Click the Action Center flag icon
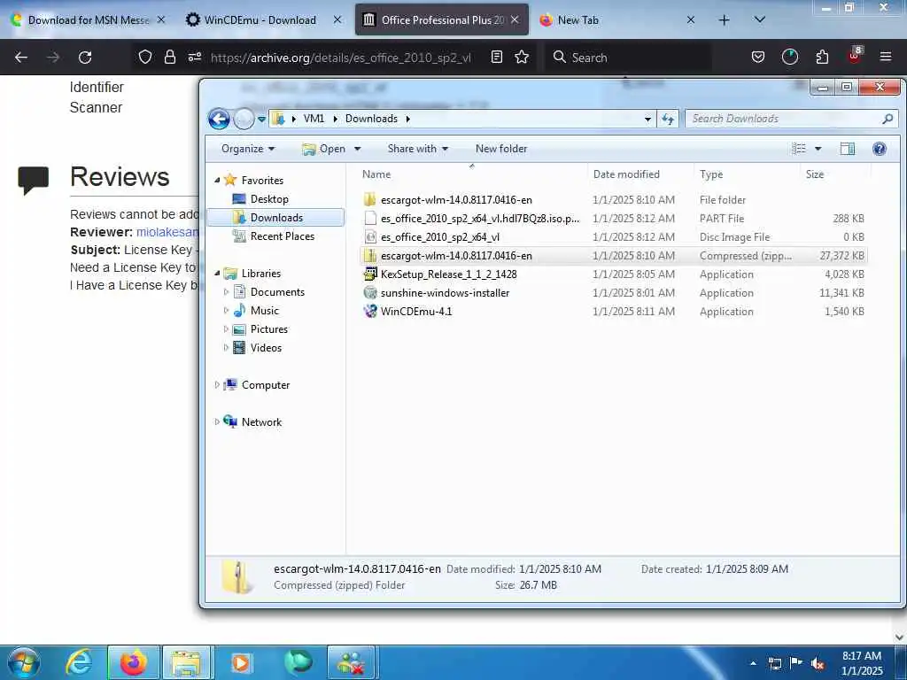The image size is (907, 680). [796, 663]
